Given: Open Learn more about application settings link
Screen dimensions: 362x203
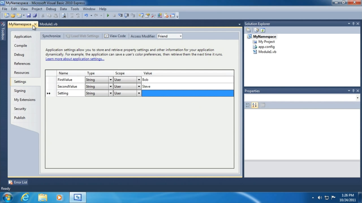Looking at the screenshot, I should pyautogui.click(x=75, y=59).
